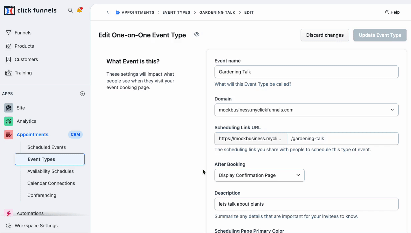Open the Analytics app

click(26, 121)
